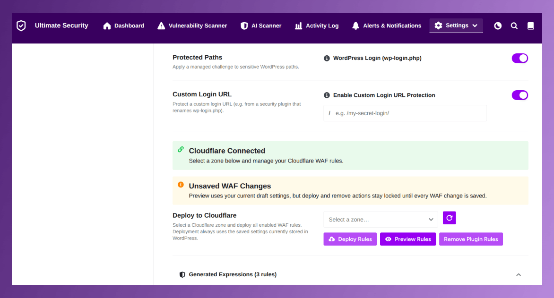This screenshot has width=554, height=298.
Task: Open Activity Log page
Action: pos(317,26)
